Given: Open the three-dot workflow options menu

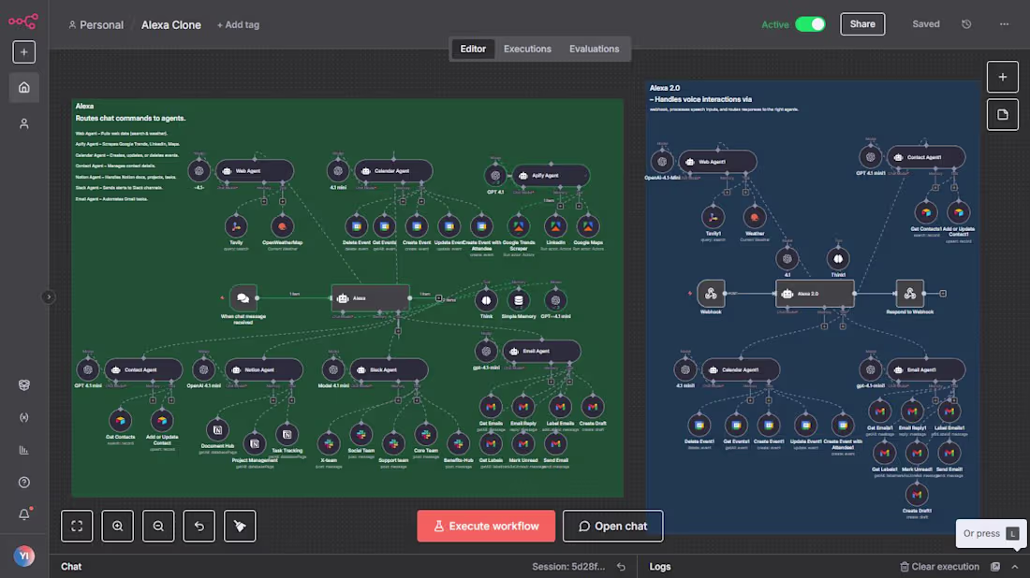Looking at the screenshot, I should point(1004,24).
